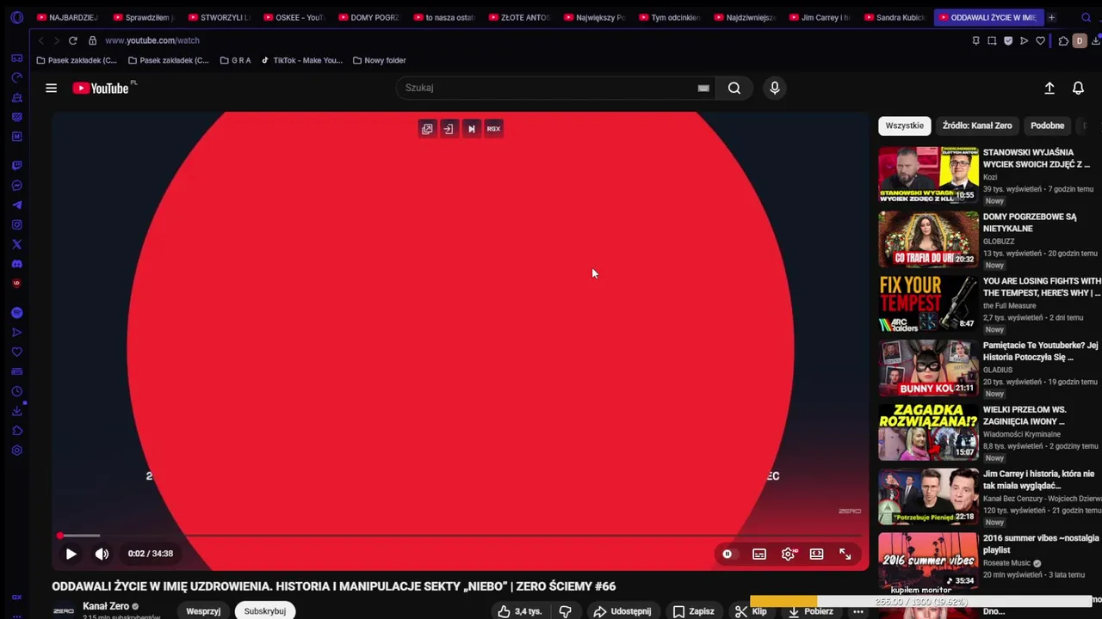Select the Wszystkie filter chip

click(905, 126)
